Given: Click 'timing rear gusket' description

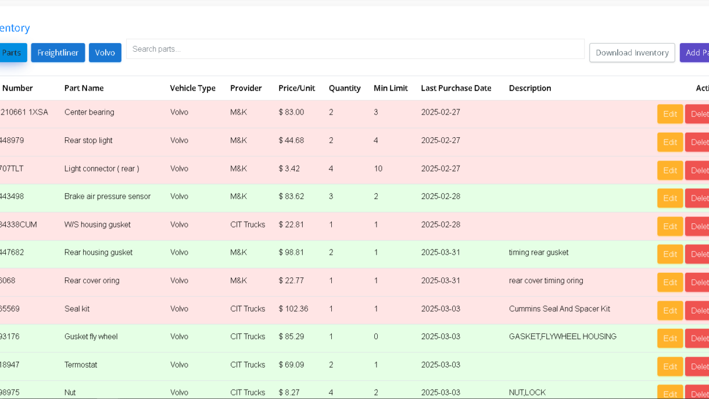Looking at the screenshot, I should (539, 252).
